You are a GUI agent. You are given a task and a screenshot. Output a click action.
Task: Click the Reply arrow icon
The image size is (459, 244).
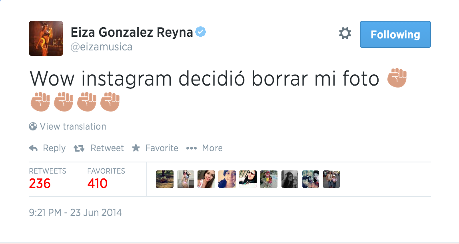[x=34, y=148]
